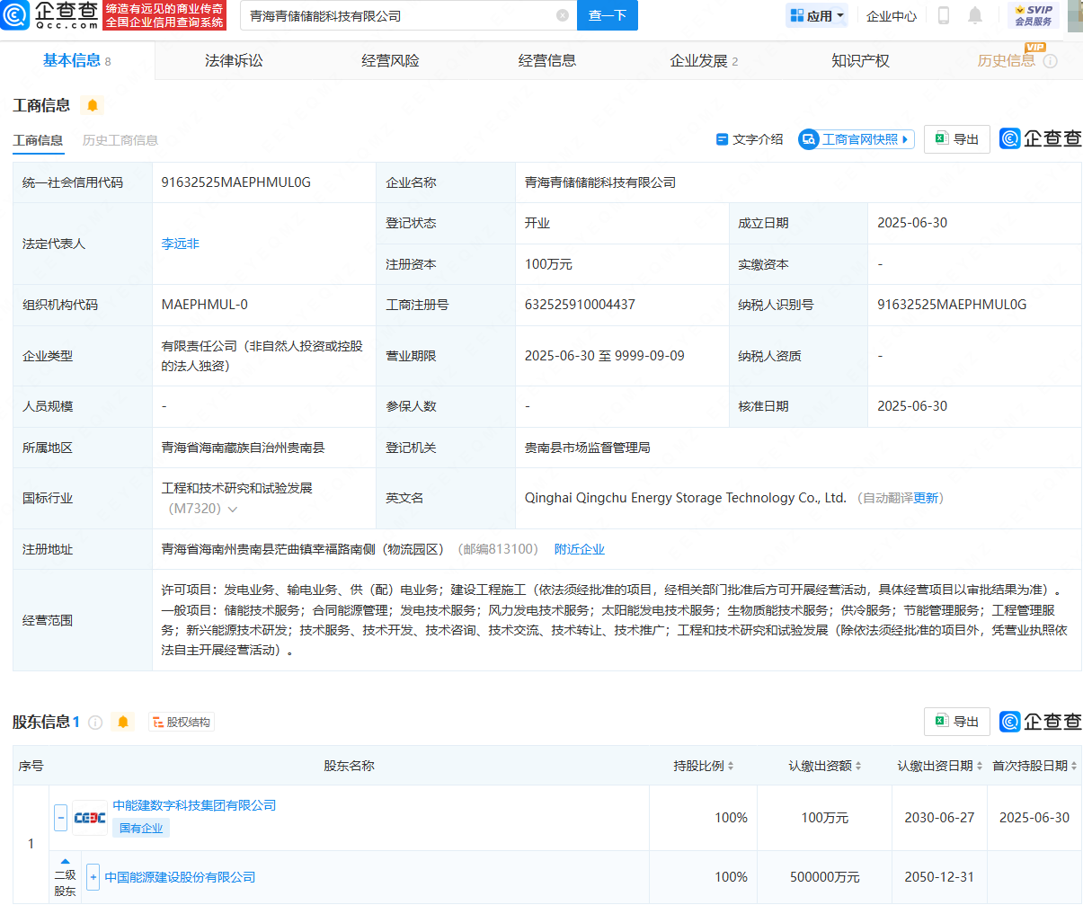Open 中国能源建设股份有限公司 link
Viewport: 1083px width, 905px height.
pyautogui.click(x=180, y=877)
